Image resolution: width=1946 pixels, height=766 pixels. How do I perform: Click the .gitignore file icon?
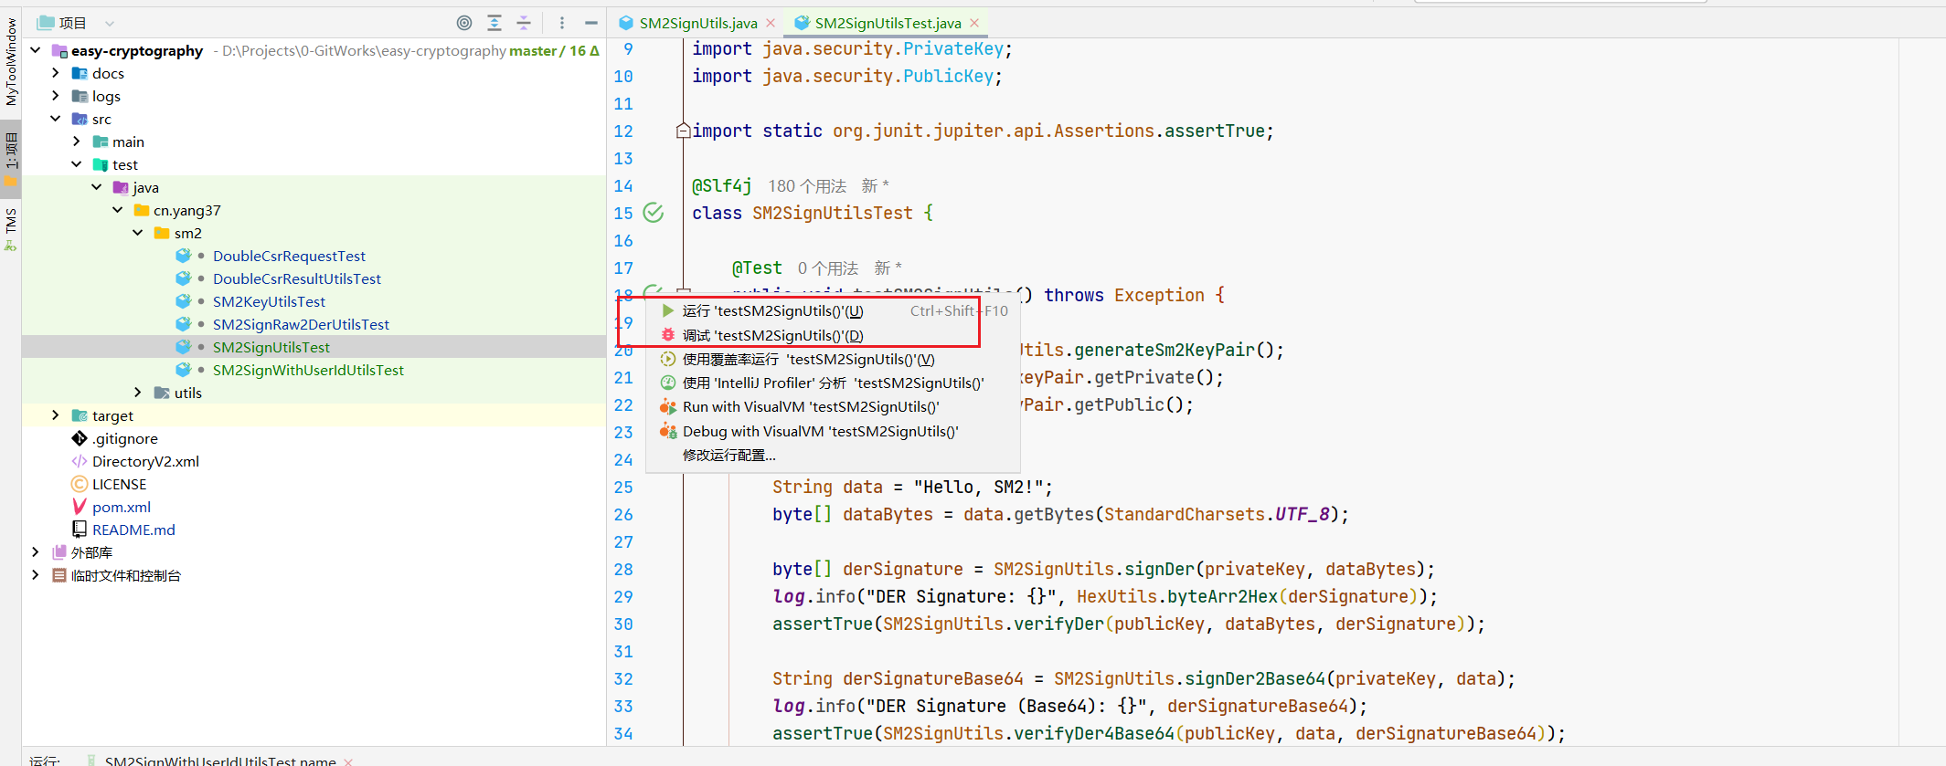pos(80,438)
